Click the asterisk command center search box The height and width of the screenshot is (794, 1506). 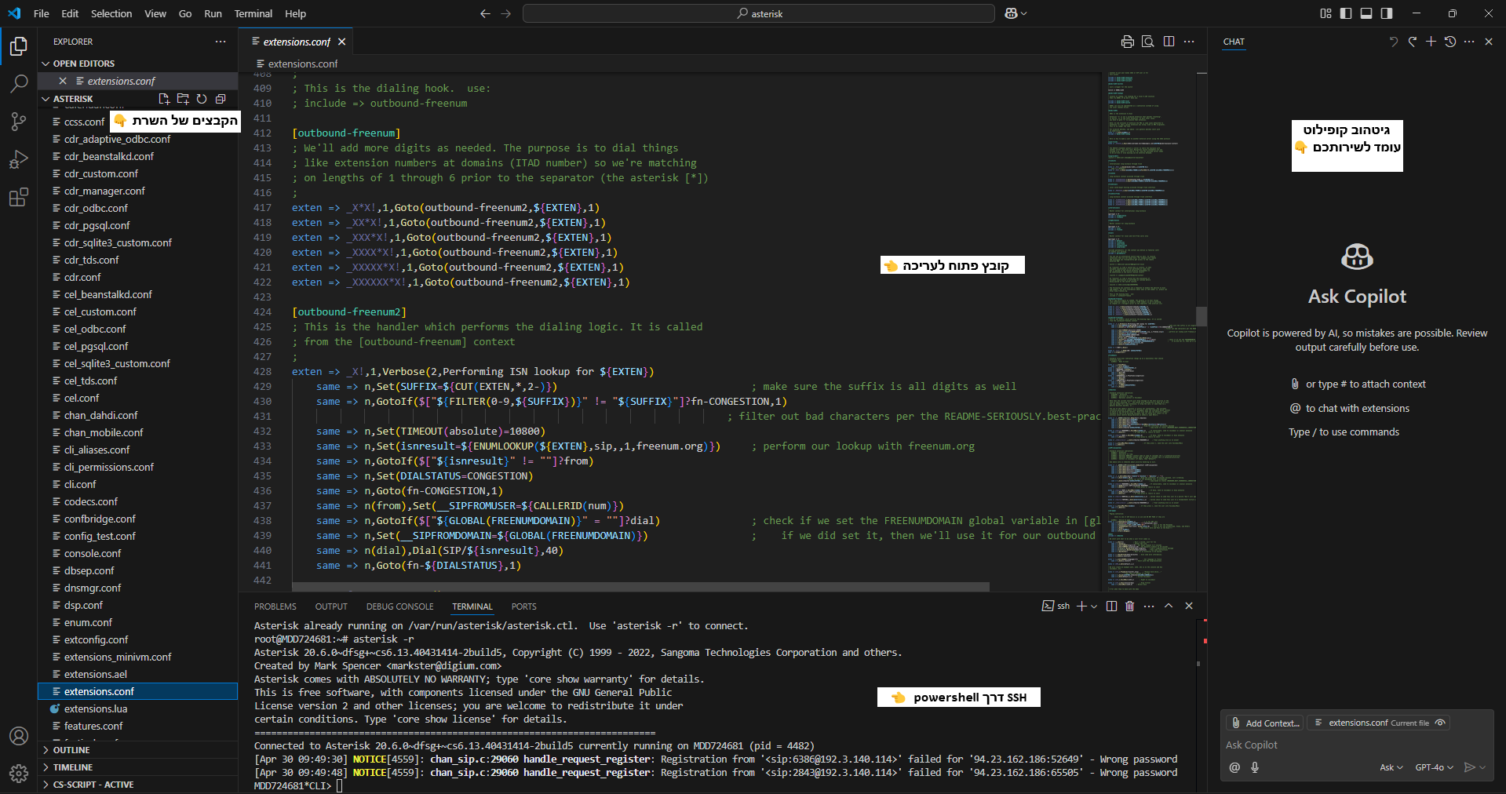[x=759, y=13]
